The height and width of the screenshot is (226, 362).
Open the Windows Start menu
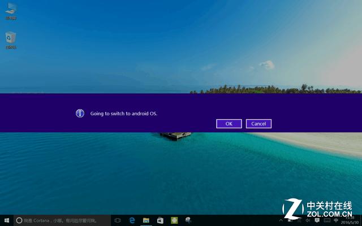coord(6,220)
